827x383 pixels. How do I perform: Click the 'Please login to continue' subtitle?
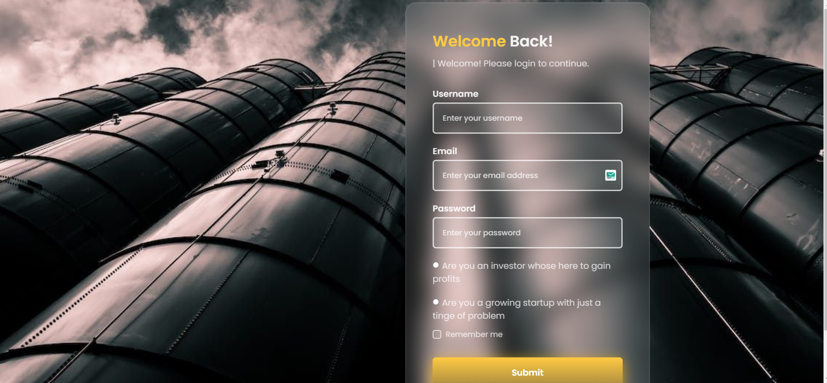[536, 63]
